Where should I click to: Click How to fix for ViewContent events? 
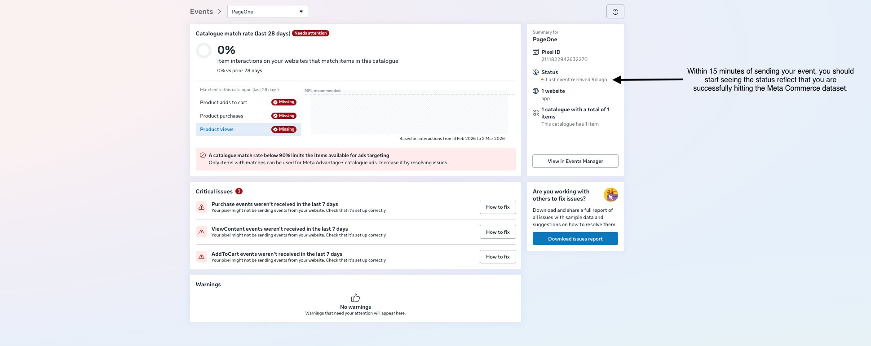498,232
